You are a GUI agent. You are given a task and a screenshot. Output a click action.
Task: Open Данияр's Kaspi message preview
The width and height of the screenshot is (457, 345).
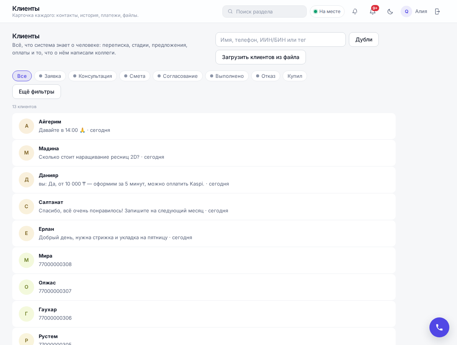click(134, 184)
